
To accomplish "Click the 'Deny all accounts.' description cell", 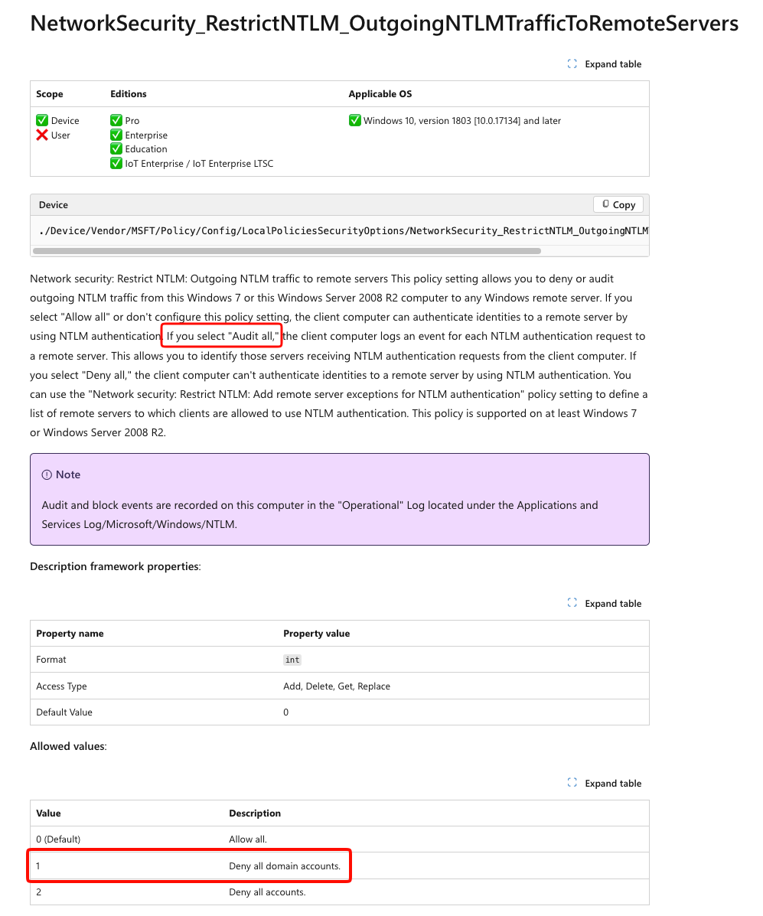I will coord(267,892).
